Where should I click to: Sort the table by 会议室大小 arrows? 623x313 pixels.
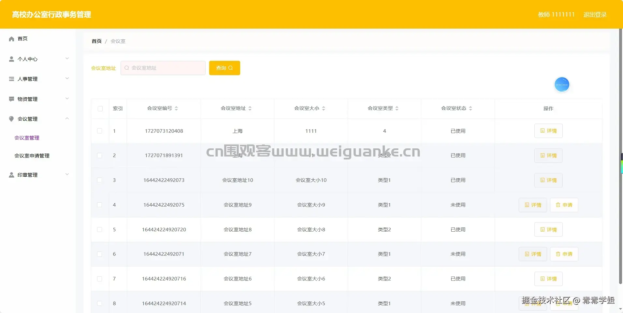point(324,108)
